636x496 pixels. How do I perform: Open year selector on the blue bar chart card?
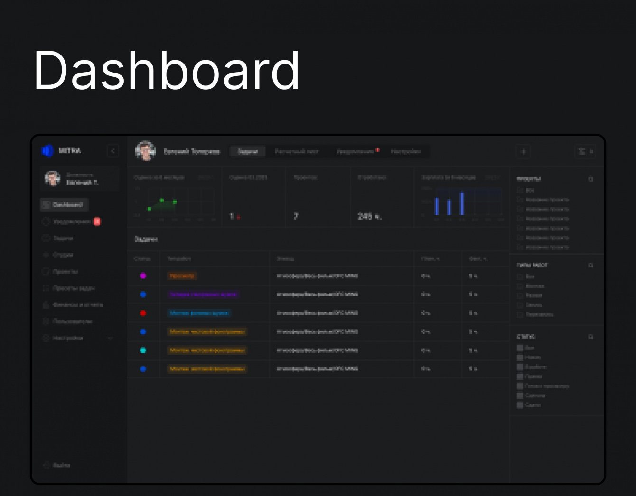(x=492, y=177)
